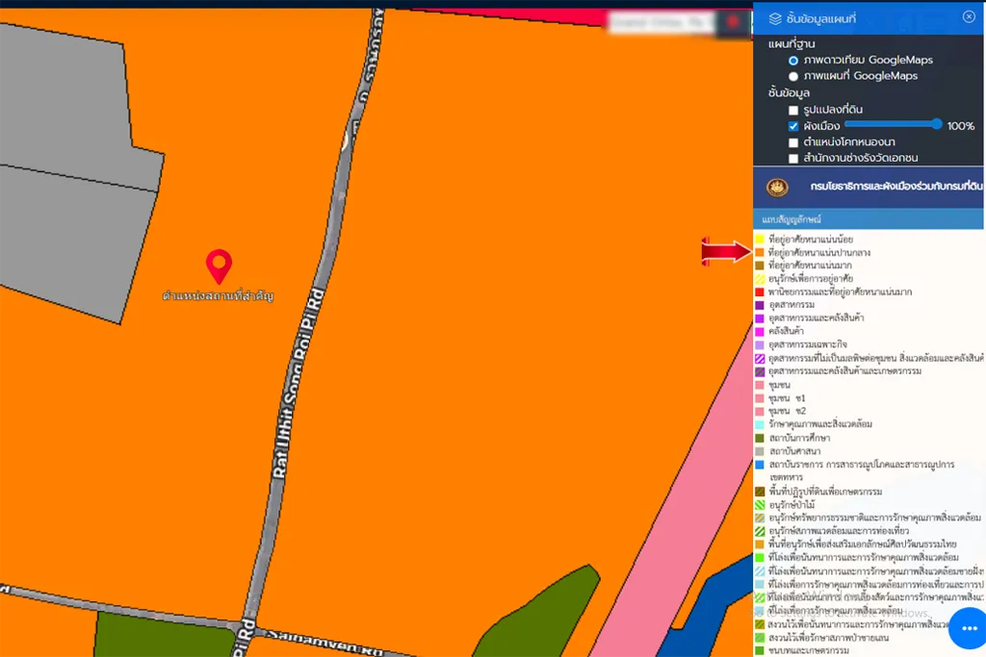Viewport: 986px width, 657px height.
Task: Click the อุตสาหกรรมที่ไม่เป็นมลพิษต่อชุมชน hatched icon
Action: click(x=760, y=359)
